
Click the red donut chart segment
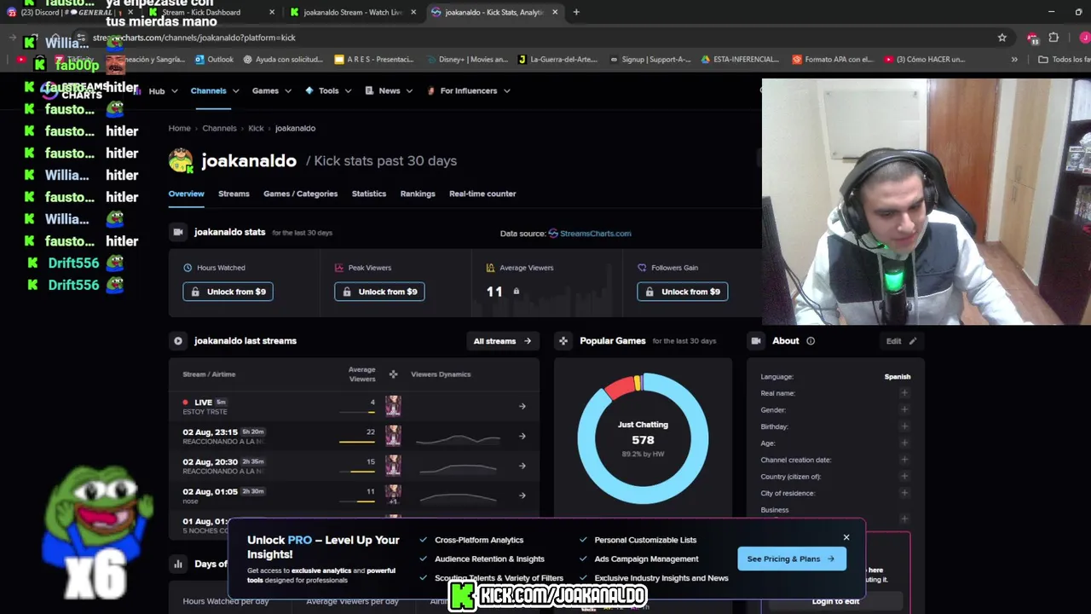(x=619, y=387)
